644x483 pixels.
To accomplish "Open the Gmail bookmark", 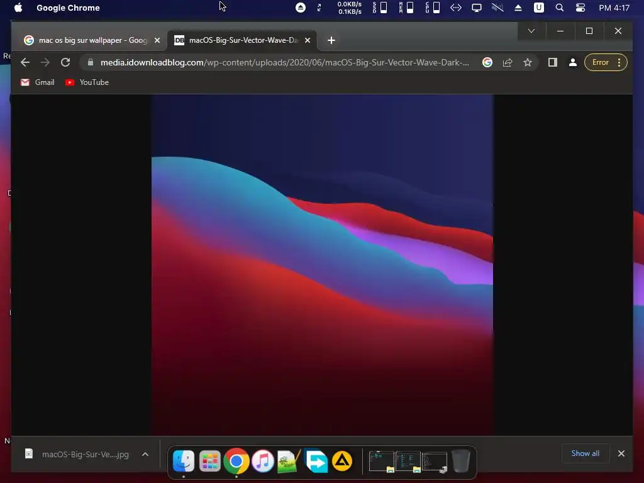I will pyautogui.click(x=37, y=82).
